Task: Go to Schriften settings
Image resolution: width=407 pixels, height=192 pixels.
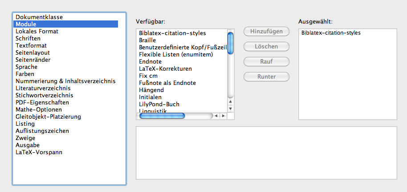Action: pyautogui.click(x=65, y=38)
